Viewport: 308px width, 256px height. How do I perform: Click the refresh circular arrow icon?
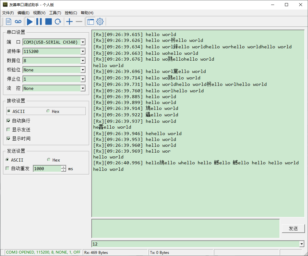click(58, 22)
